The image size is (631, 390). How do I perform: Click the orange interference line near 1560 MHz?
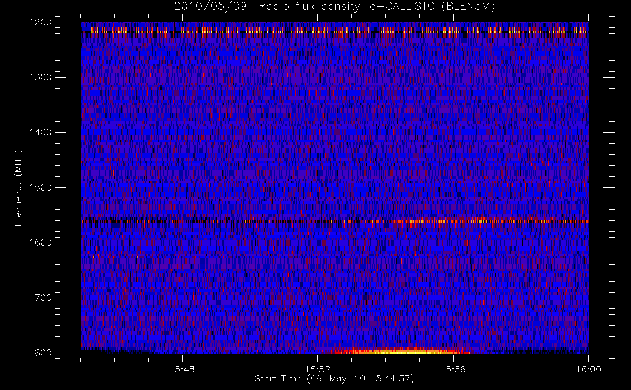(x=335, y=222)
